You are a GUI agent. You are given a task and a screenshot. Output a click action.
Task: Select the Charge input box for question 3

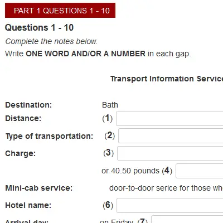[x=170, y=153]
